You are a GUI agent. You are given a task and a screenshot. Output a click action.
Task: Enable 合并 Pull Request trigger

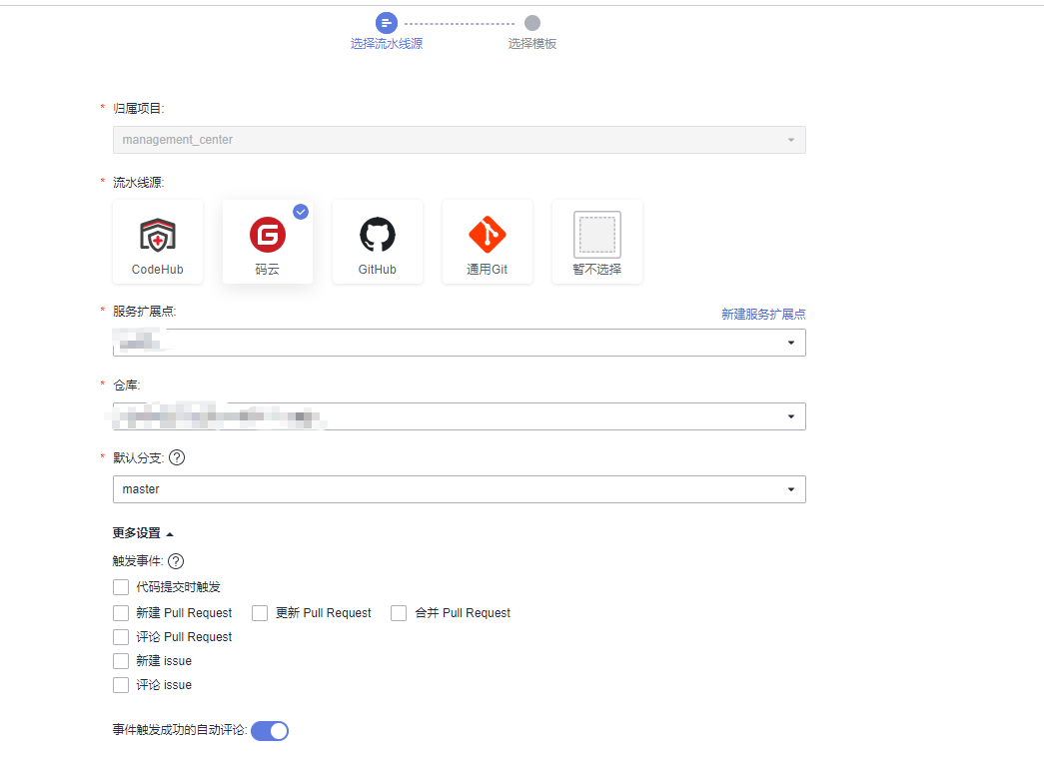point(399,613)
